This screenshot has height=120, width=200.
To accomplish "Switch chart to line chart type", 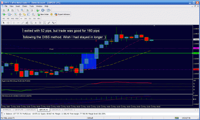I will click(x=12, y=10).
